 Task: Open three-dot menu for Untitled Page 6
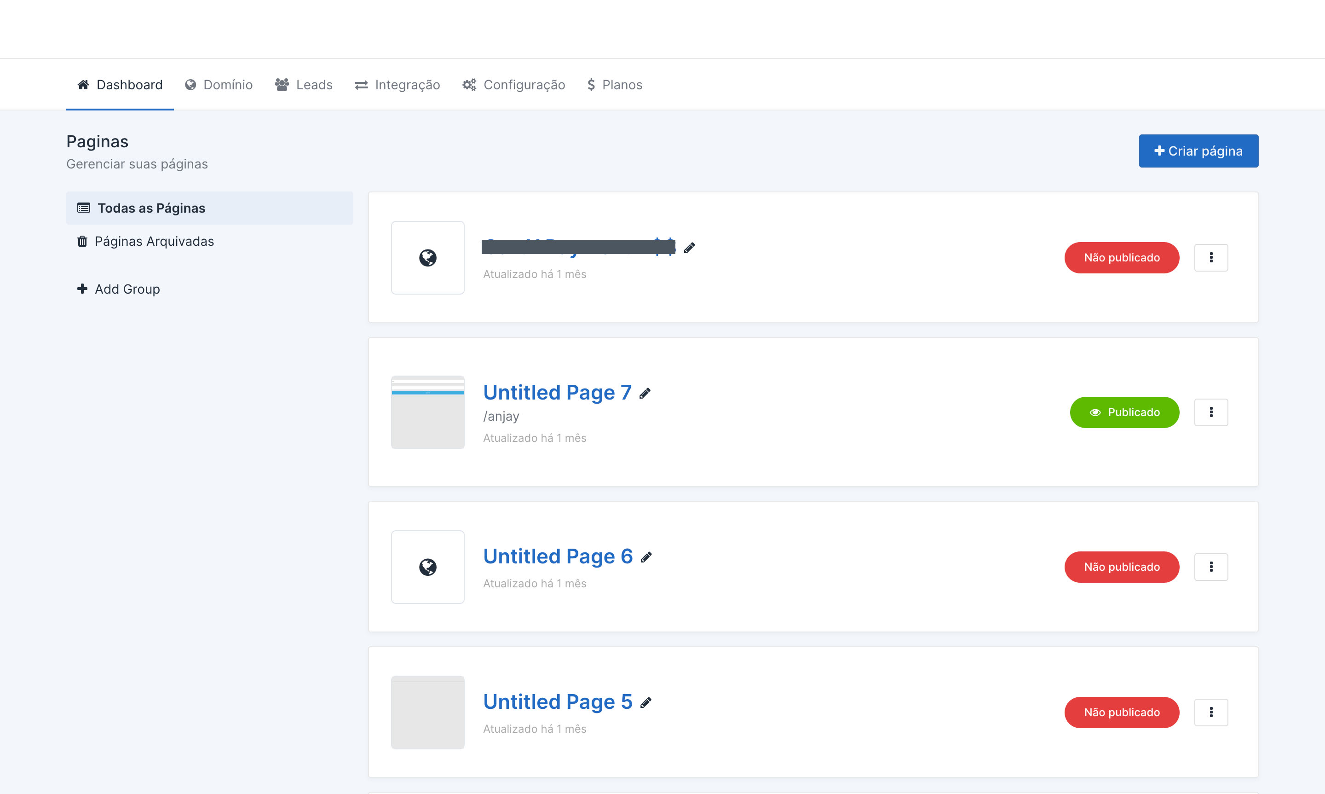click(1210, 567)
